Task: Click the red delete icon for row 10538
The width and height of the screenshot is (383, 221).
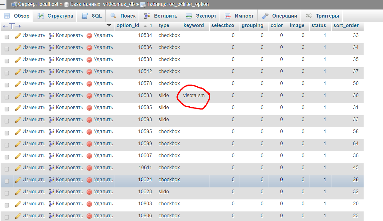Action: point(89,60)
